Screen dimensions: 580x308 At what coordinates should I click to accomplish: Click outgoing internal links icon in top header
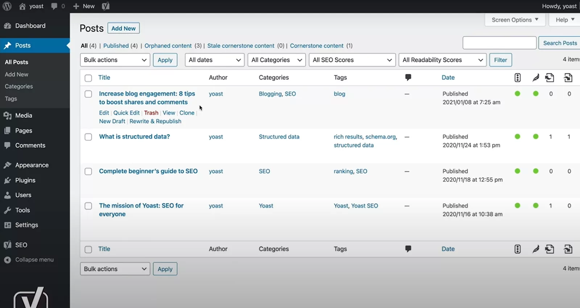550,78
